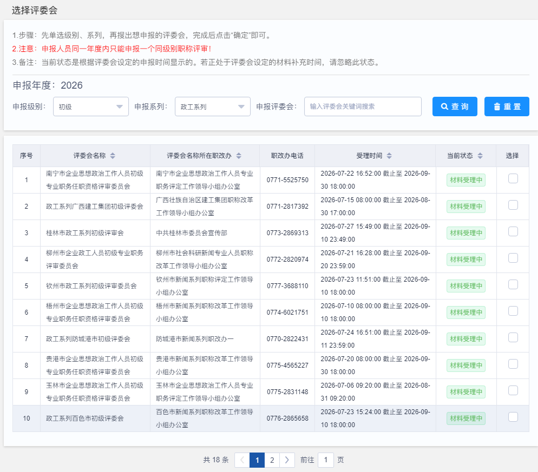This screenshot has height=472, width=538.
Task: Click 政工系列广西建工集团初级评委会 name cell
Action: pos(95,207)
